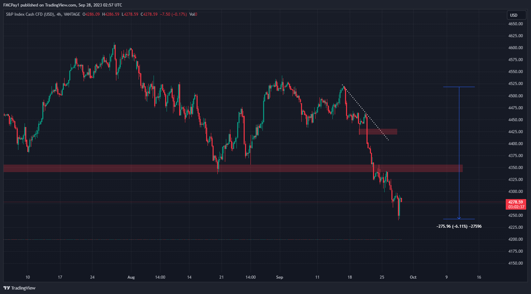Click the TradingView logo icon
Viewport: 531px width, 294px height.
pyautogui.click(x=6, y=288)
